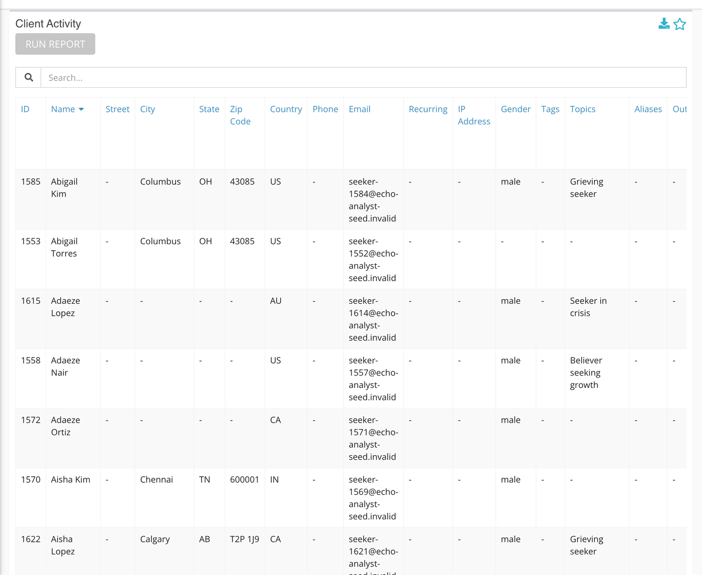Sort by the Zip Code column header
The height and width of the screenshot is (575, 702).
point(240,115)
